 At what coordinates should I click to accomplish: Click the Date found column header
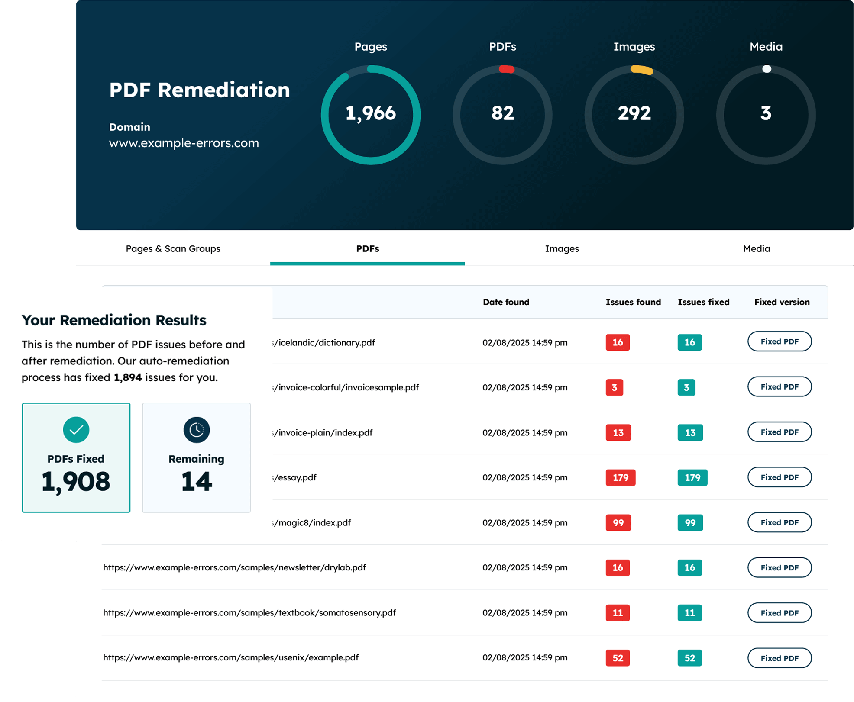click(x=506, y=302)
